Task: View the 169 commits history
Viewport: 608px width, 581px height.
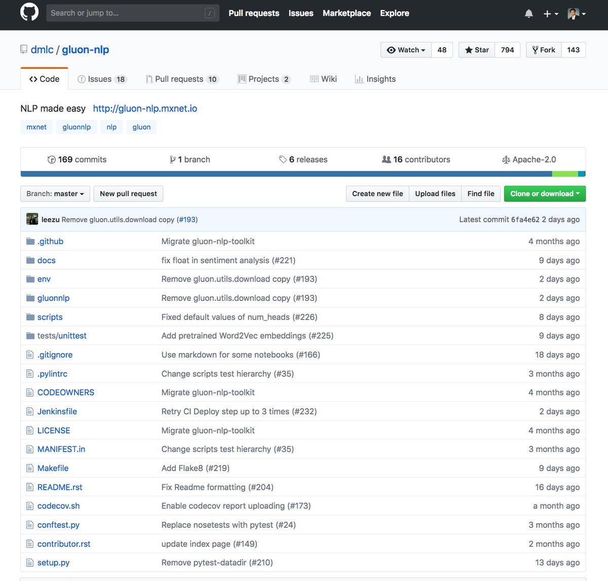Action: pyautogui.click(x=77, y=160)
